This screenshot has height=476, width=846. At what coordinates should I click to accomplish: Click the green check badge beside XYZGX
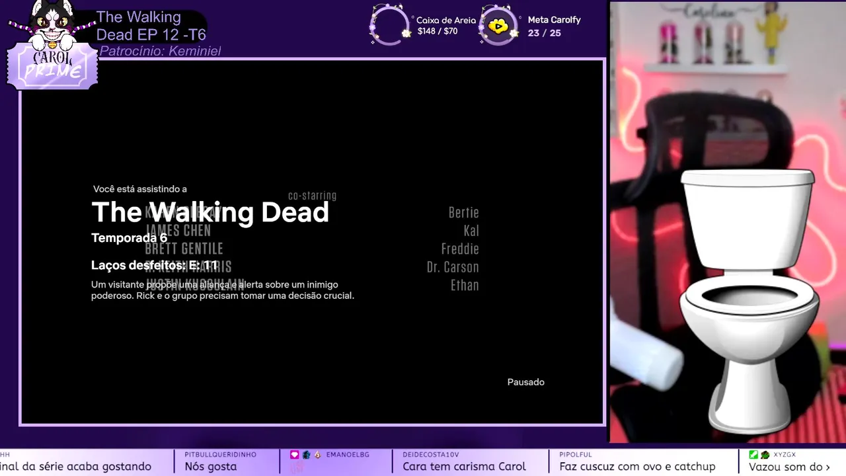(x=753, y=455)
